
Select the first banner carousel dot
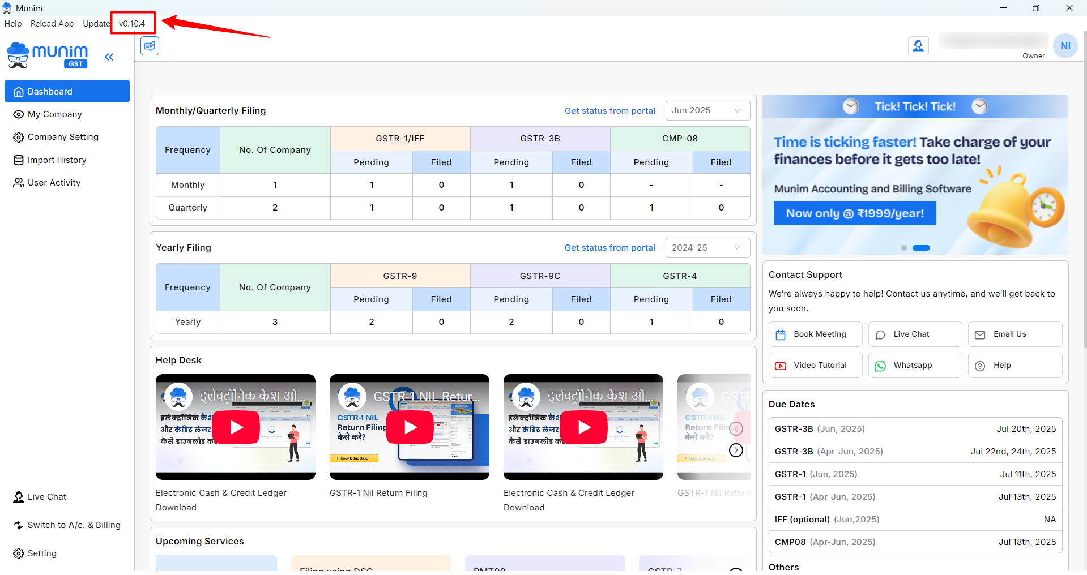[904, 248]
